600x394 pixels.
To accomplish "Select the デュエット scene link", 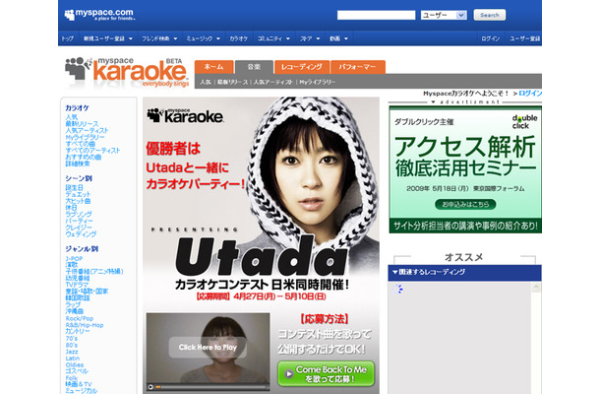I will pos(78,194).
